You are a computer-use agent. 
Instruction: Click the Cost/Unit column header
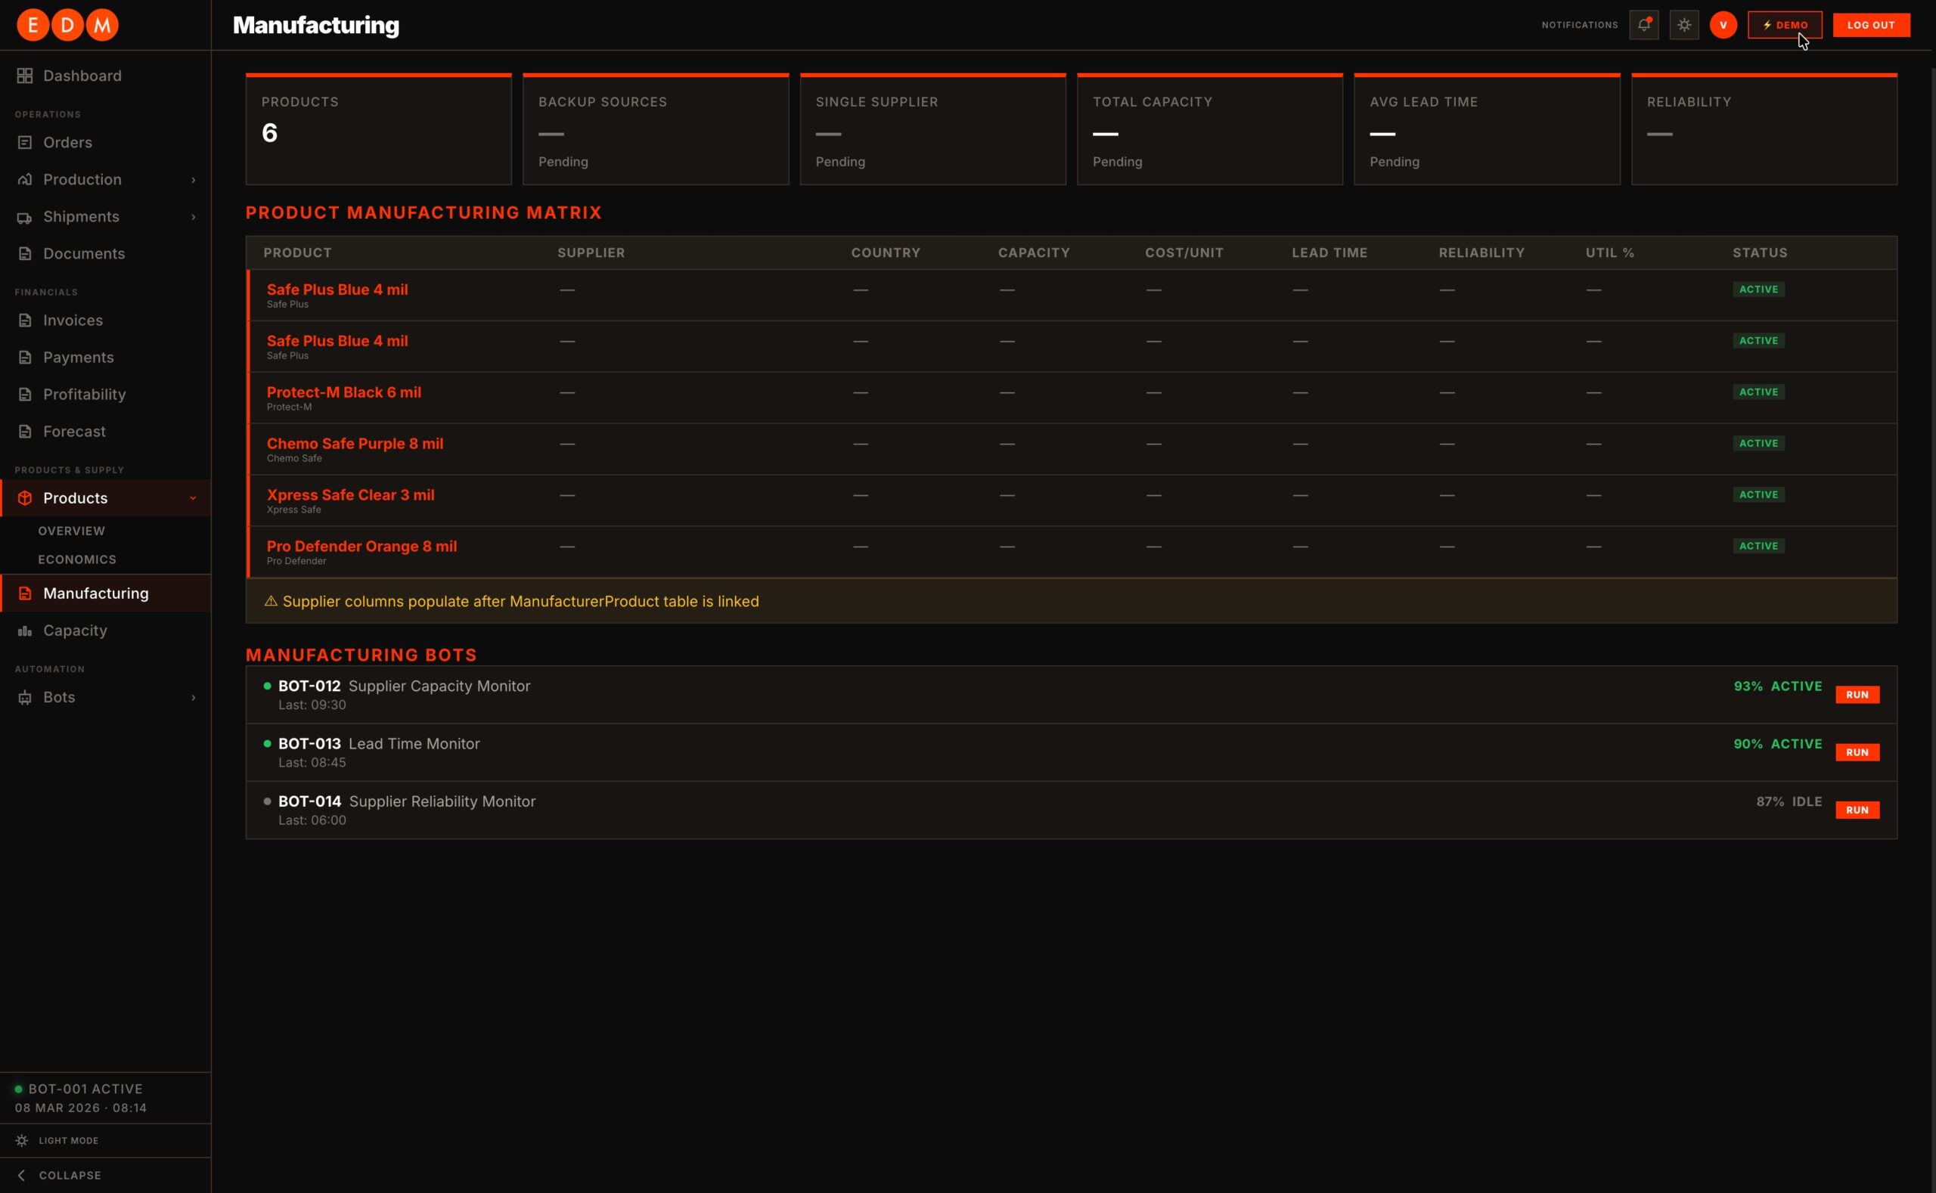1184,253
